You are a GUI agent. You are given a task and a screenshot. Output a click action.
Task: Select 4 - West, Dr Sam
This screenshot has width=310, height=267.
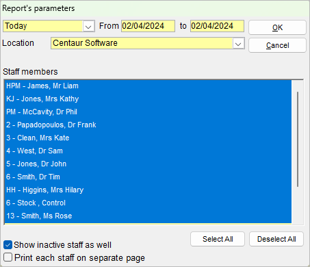click(148, 151)
